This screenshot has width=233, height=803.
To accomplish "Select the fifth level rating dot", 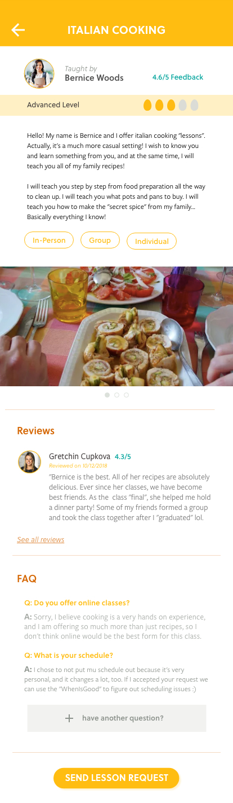I will click(194, 105).
